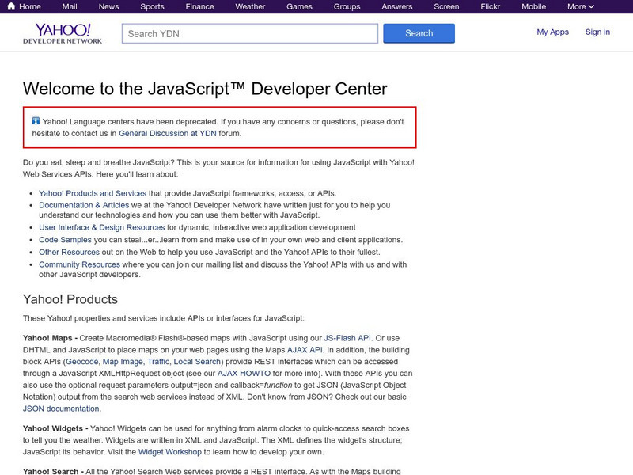Click the Home text link in the top bar

30,6
